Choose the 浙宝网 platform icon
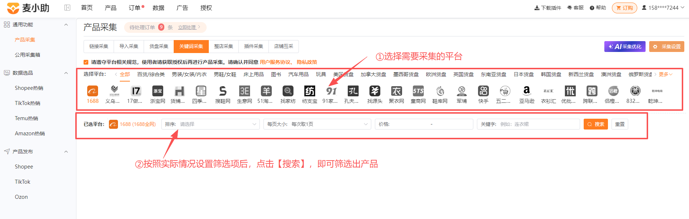 158,91
